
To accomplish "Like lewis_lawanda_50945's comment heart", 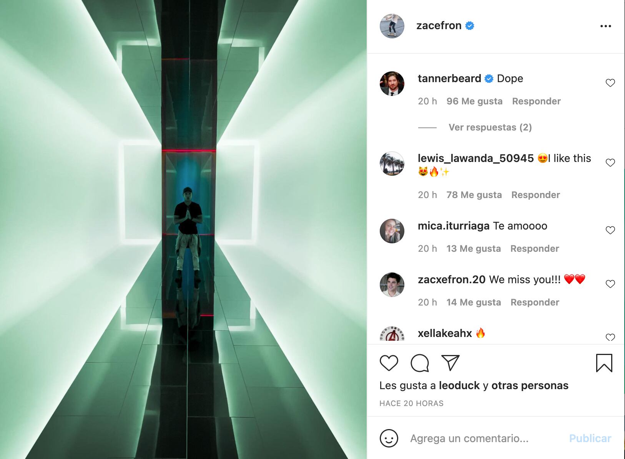I will [x=610, y=163].
